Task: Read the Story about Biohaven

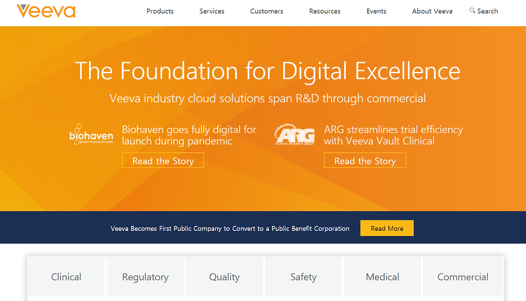Action: pyautogui.click(x=163, y=160)
